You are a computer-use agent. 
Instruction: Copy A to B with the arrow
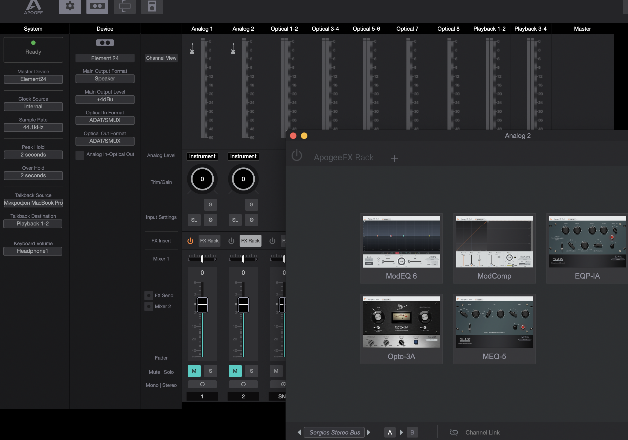401,432
